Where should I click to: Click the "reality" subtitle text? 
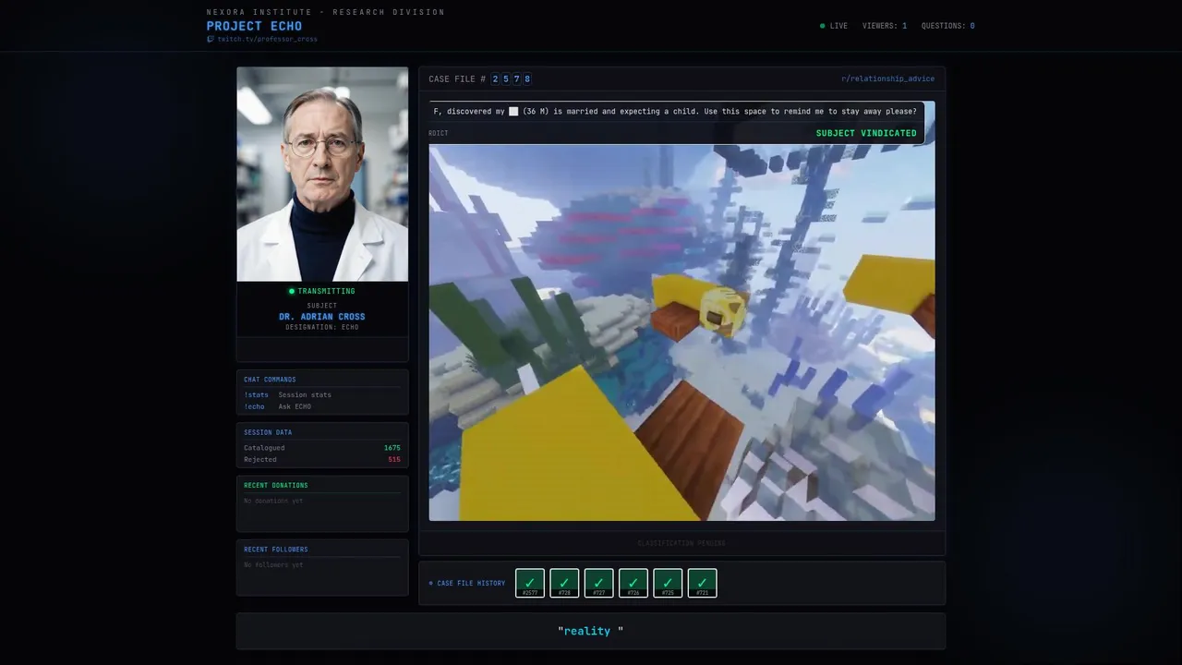point(591,631)
